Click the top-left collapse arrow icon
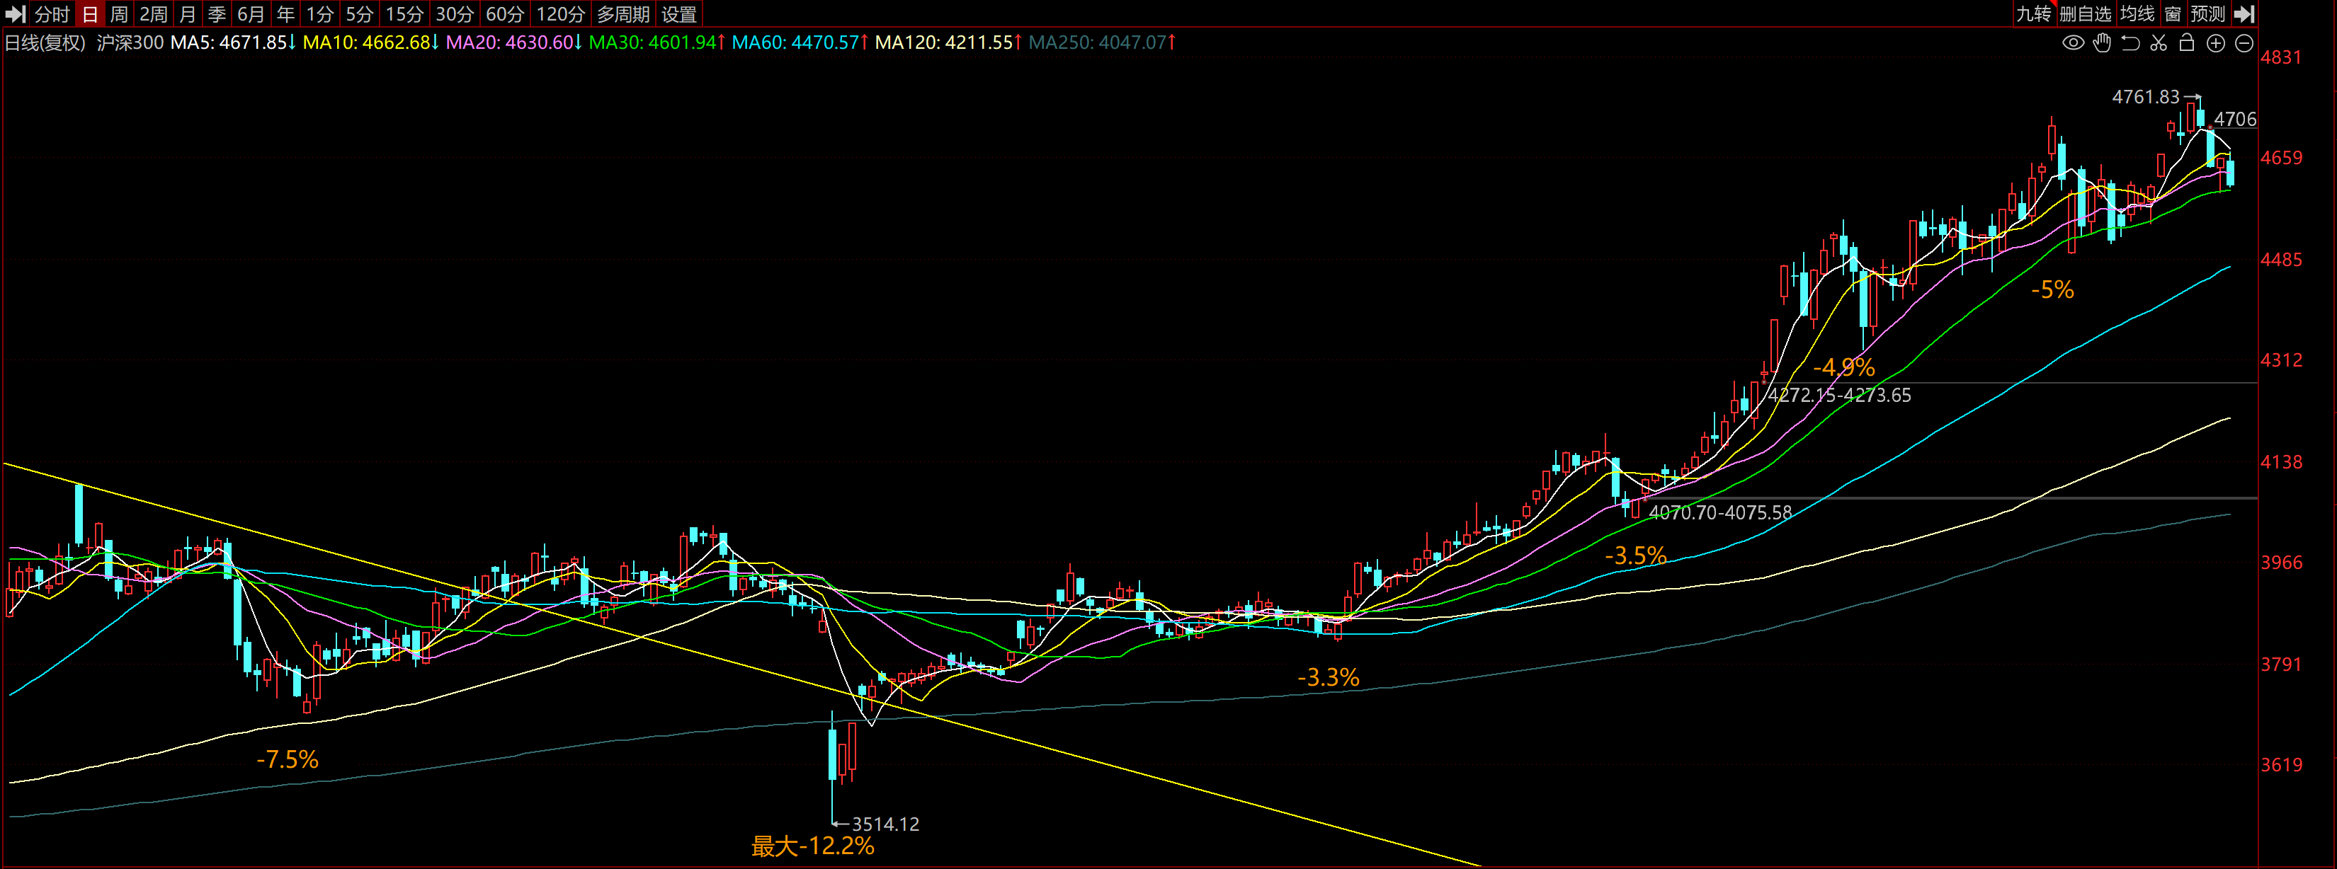The image size is (2337, 869). pos(16,13)
